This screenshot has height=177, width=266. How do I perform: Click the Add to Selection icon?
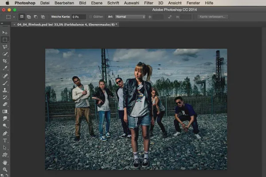(29, 17)
